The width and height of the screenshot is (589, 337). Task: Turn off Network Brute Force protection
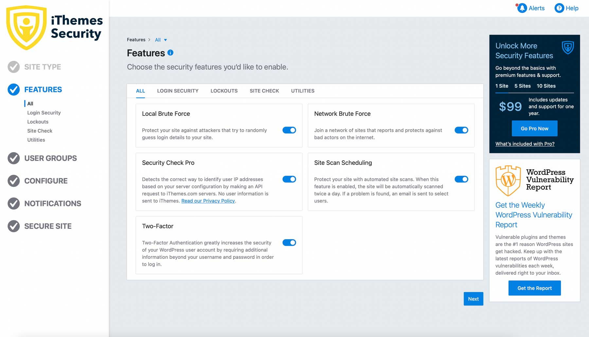[461, 130]
